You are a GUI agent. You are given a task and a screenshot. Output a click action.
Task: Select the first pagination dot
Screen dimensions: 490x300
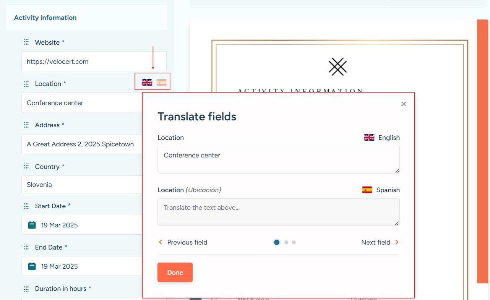point(277,242)
